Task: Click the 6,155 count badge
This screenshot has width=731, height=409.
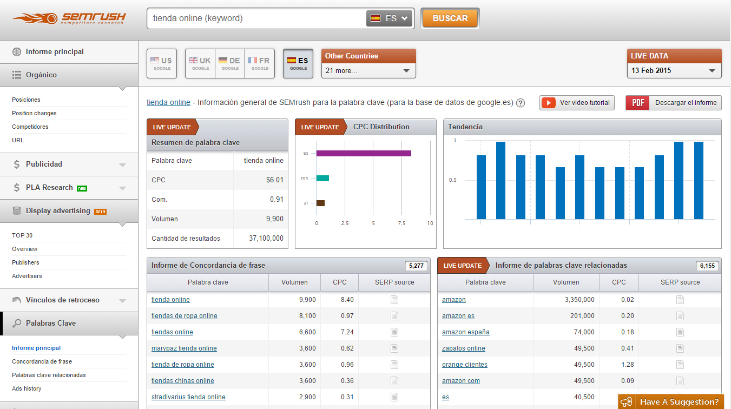Action: point(707,266)
